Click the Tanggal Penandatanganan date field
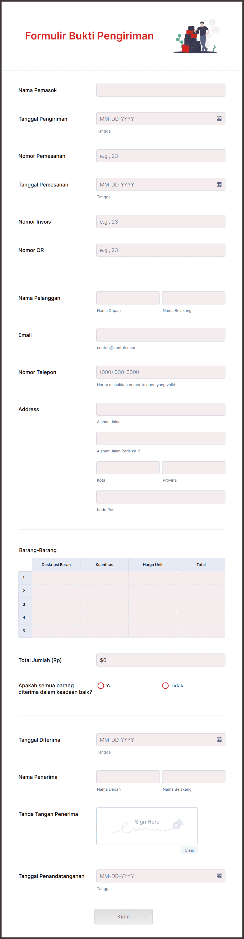244x939 pixels. click(x=161, y=876)
